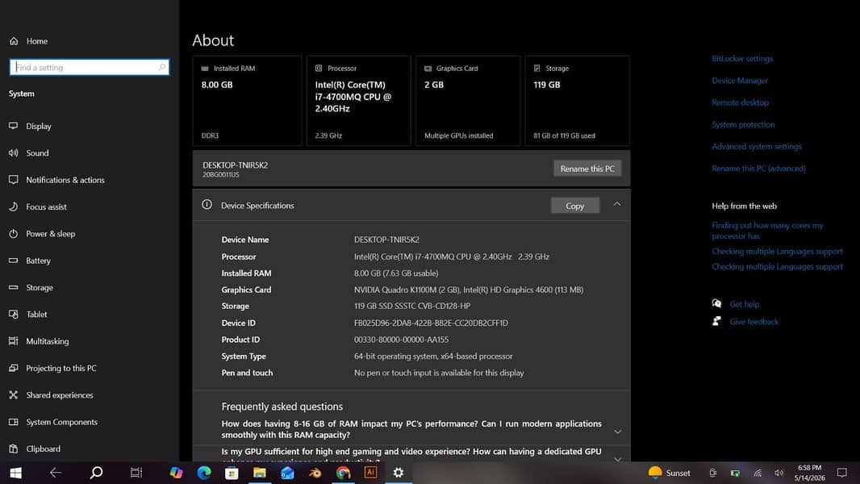Open volume tray icon
The height and width of the screenshot is (484, 860).
(x=779, y=473)
